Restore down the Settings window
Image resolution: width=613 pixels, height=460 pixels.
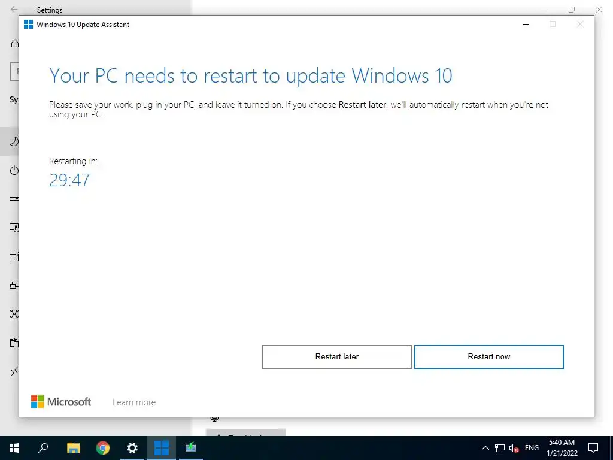coord(572,10)
